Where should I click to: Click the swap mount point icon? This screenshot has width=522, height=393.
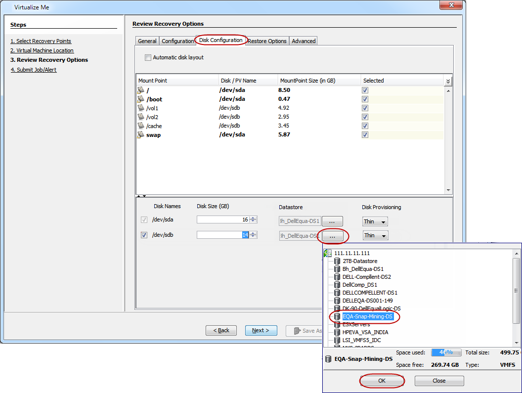click(x=141, y=134)
